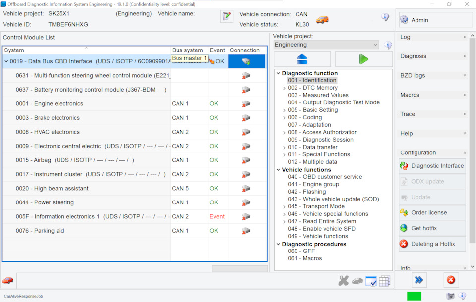476x302 pixels.
Task: Click connection icon for 0044 Power steering
Action: coord(246,202)
